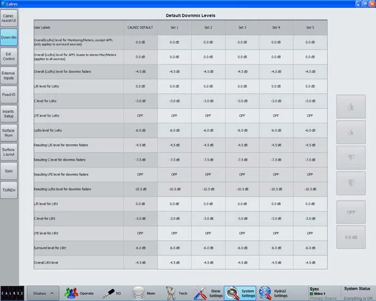The height and width of the screenshot is (301, 376).
Task: Select Set 1 overall level Monitoring/Meters cell
Action: coord(174,42)
